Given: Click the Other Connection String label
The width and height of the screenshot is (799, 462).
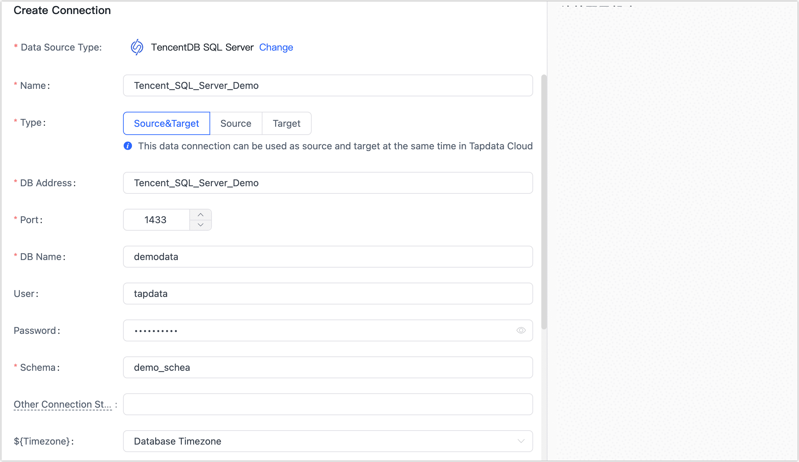Looking at the screenshot, I should (x=63, y=404).
